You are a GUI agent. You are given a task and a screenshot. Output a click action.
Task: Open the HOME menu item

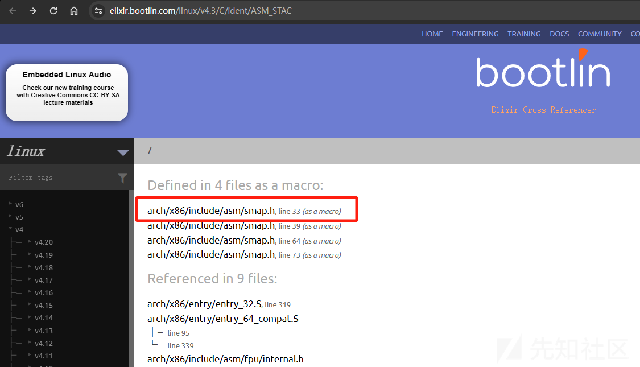432,34
